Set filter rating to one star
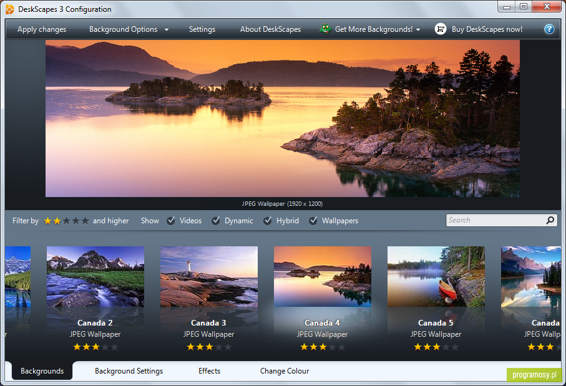 (47, 221)
